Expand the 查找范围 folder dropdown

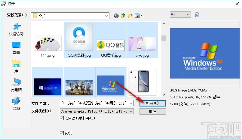point(106,16)
